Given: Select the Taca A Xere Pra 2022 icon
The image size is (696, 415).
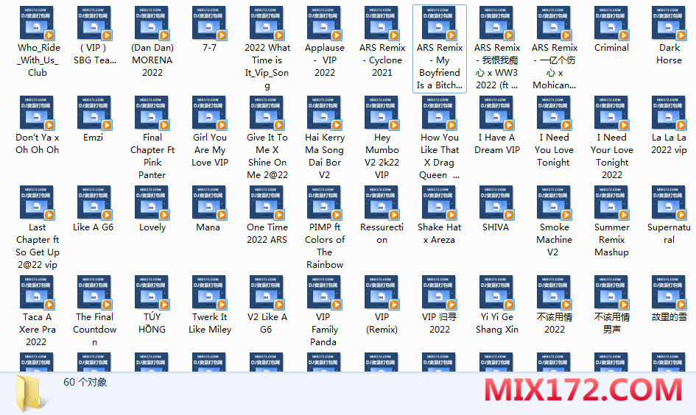Looking at the screenshot, I should pos(37,293).
